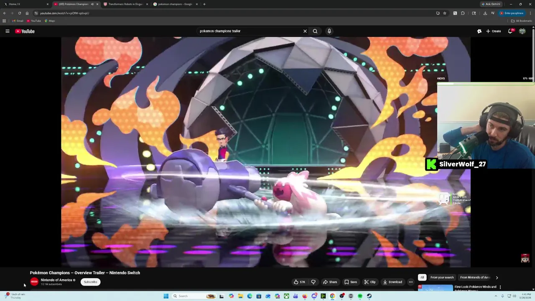Viewport: 535px width, 301px height.
Task: Show hidden system tray icons chevron
Action: (496, 296)
